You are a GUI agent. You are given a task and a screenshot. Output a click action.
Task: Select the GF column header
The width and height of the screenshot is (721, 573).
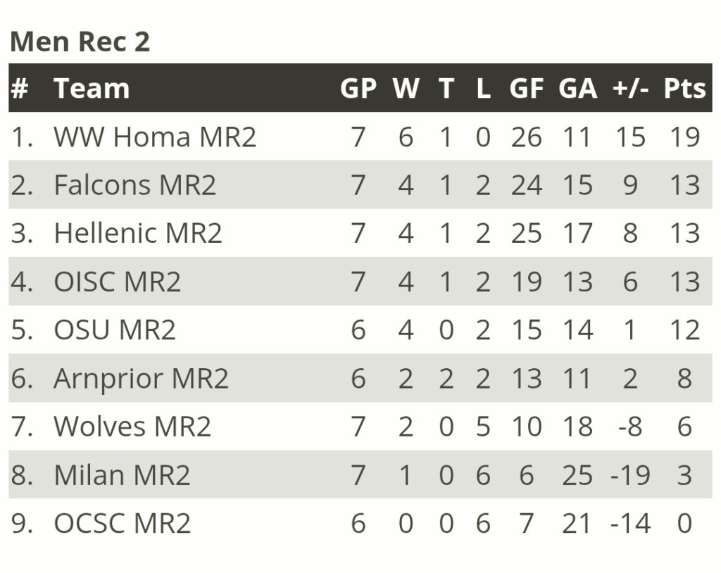[527, 88]
